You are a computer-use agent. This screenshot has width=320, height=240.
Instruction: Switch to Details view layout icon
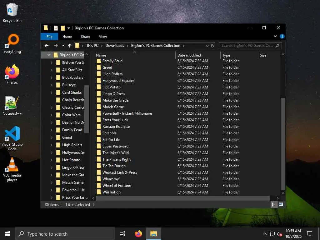tap(273, 204)
